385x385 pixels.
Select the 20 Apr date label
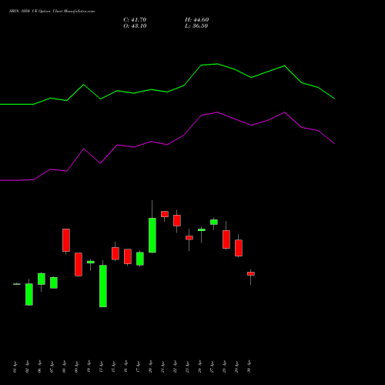150,367
